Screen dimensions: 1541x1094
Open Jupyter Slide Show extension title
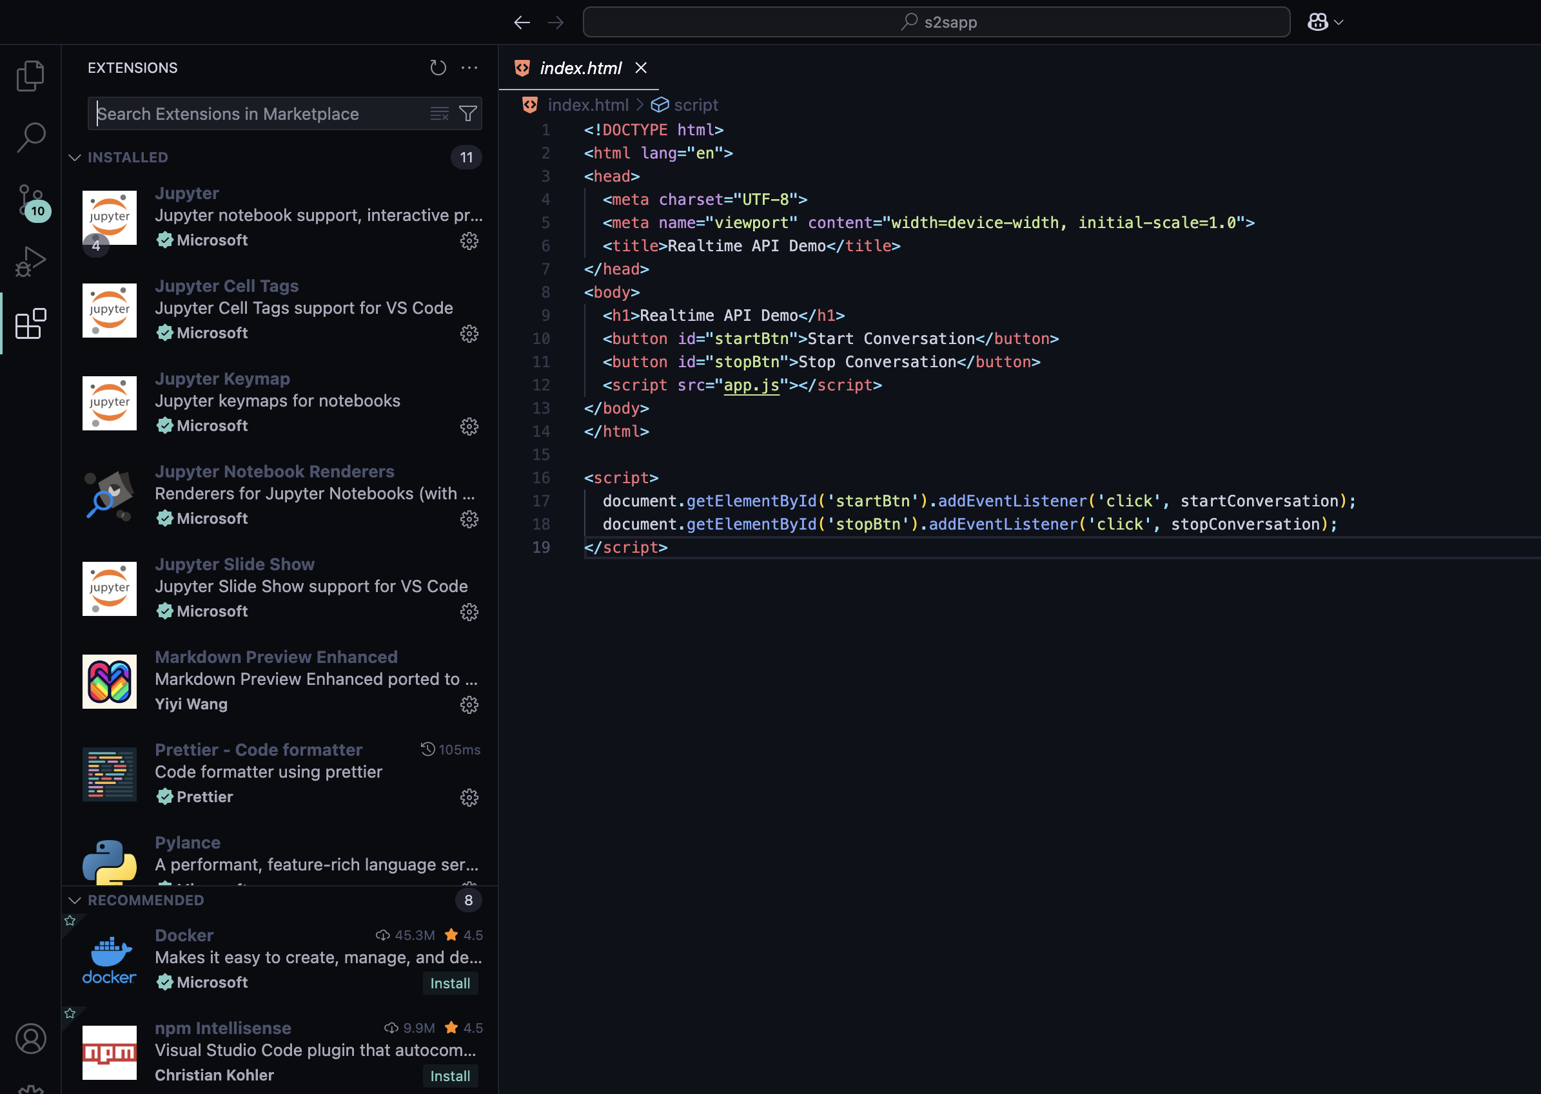coord(235,564)
